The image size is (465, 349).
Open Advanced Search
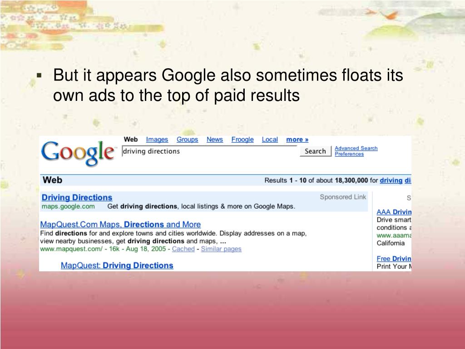356,148
